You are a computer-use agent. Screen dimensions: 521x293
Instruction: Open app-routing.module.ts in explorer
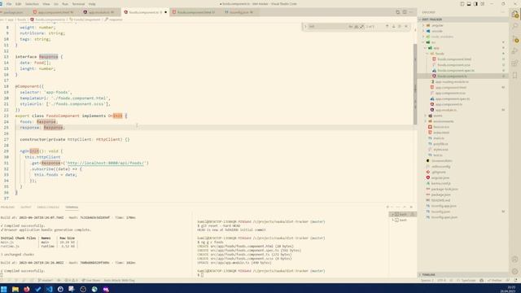click(463, 81)
